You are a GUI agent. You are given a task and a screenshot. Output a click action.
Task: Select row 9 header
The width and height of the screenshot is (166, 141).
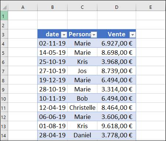tap(4, 89)
